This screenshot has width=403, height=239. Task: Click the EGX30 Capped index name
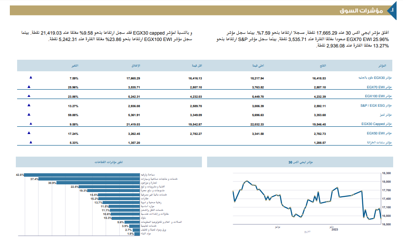coord(376,124)
